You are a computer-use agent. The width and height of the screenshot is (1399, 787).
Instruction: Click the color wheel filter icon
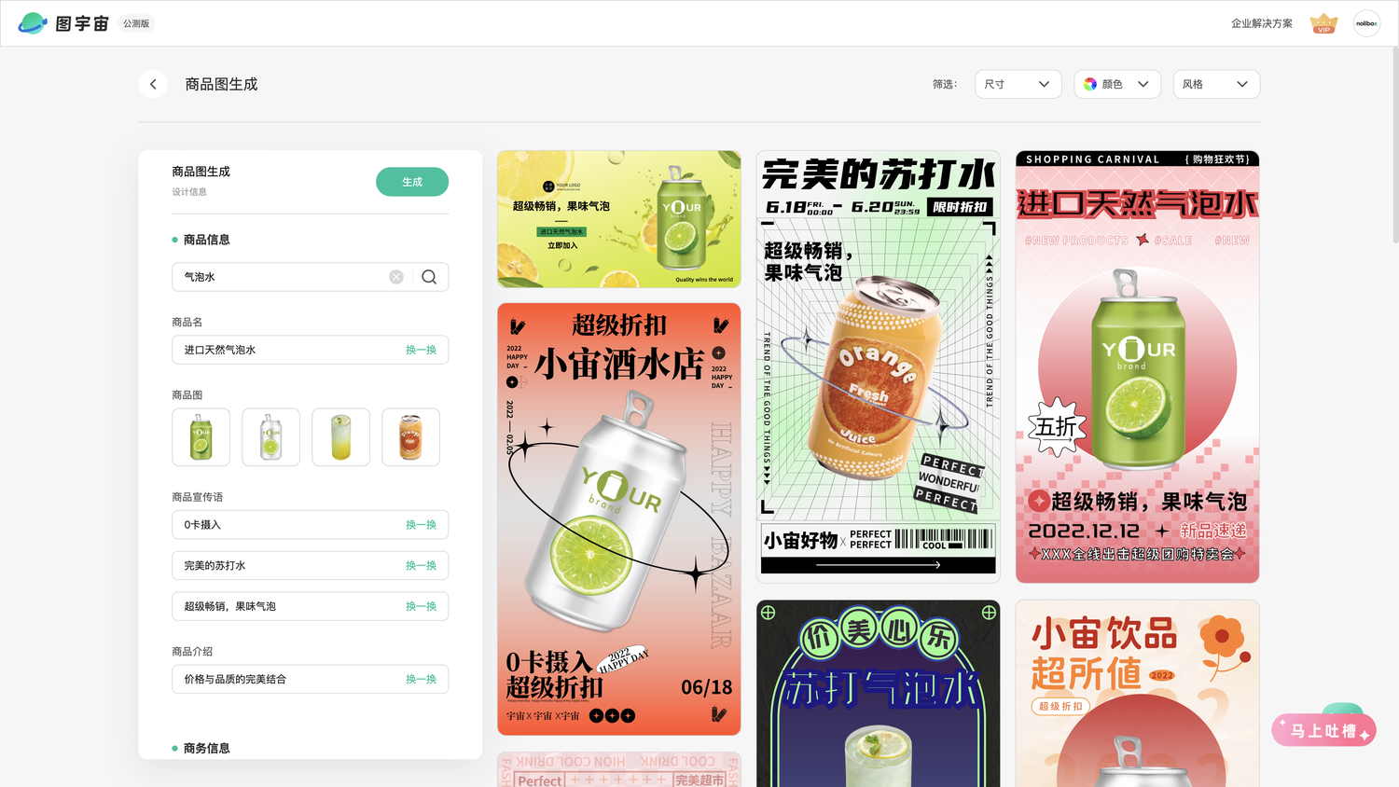[x=1090, y=84]
